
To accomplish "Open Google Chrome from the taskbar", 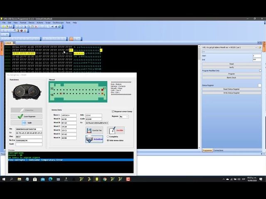I will click(x=105, y=179).
